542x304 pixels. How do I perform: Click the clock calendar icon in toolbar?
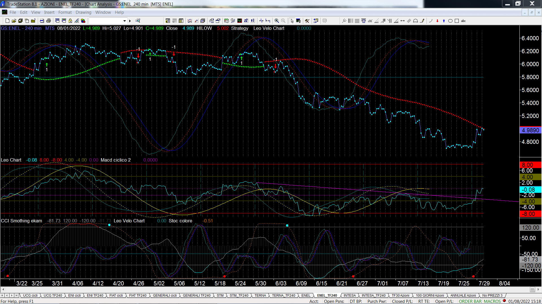(226, 21)
